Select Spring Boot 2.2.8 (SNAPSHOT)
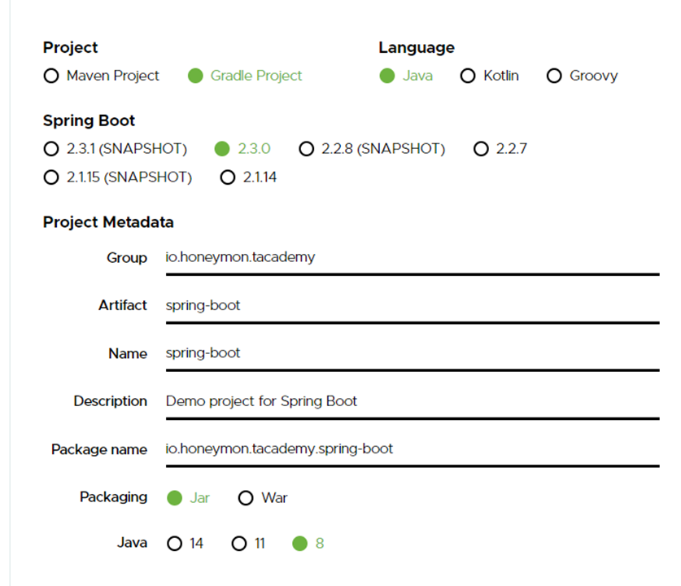This screenshot has height=586, width=681. [x=306, y=149]
